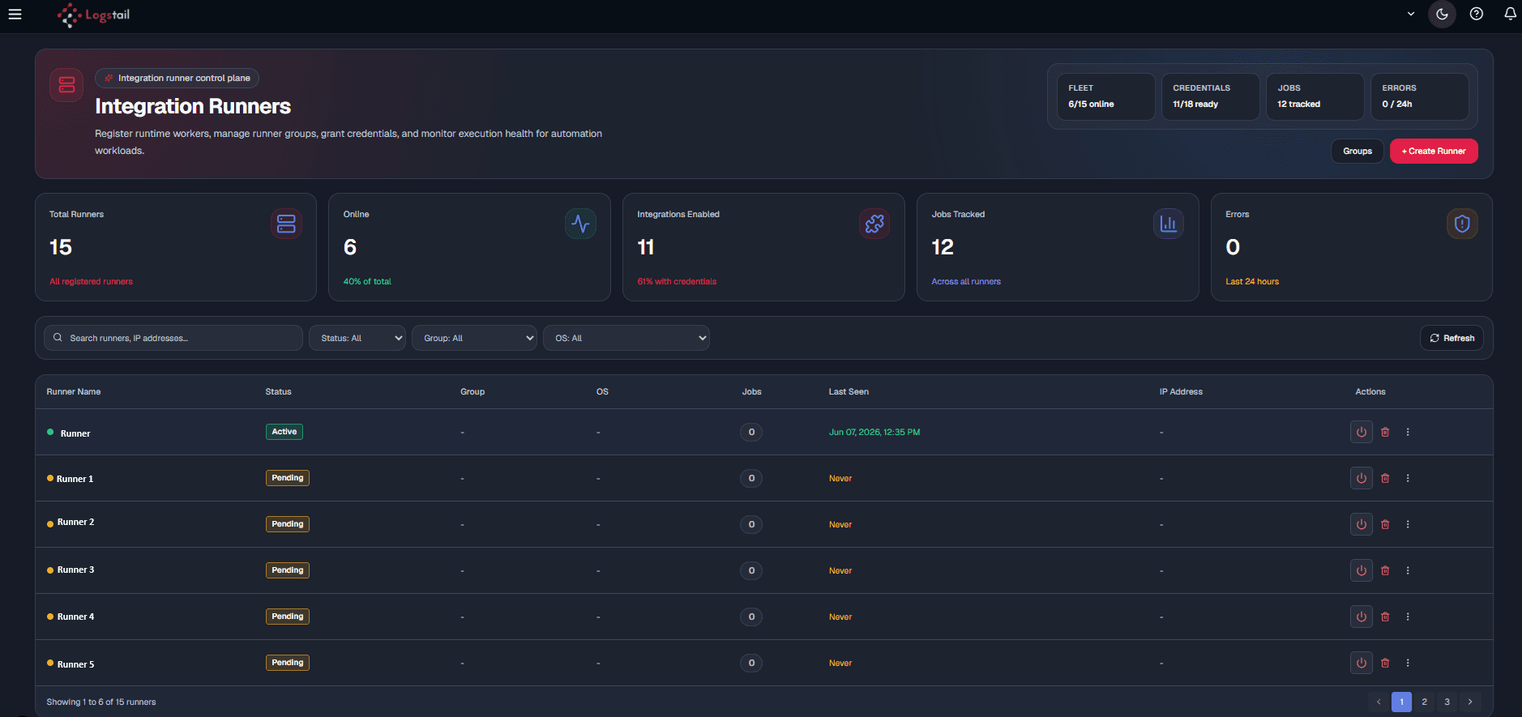Image resolution: width=1522 pixels, height=717 pixels.
Task: Open more options for Runner 5
Action: click(1408, 663)
